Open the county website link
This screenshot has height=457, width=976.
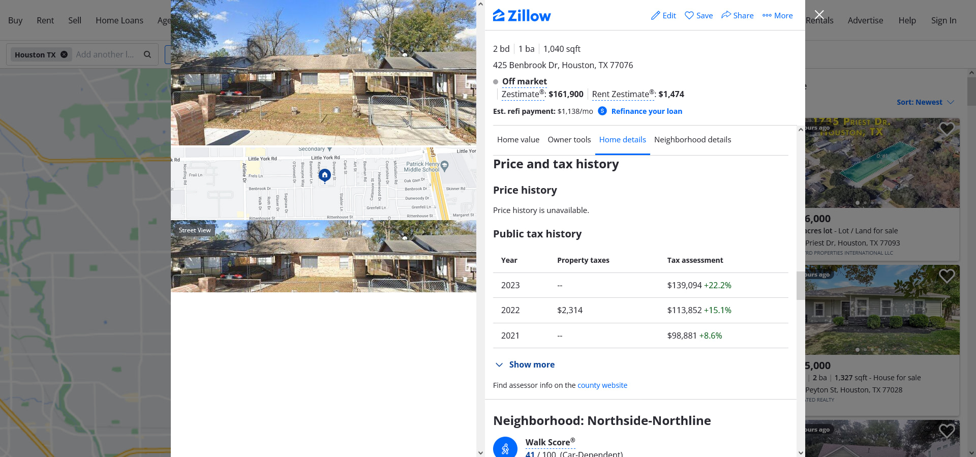(x=602, y=385)
